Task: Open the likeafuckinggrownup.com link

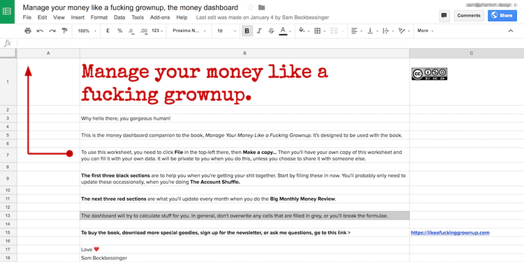Action: pyautogui.click(x=450, y=233)
